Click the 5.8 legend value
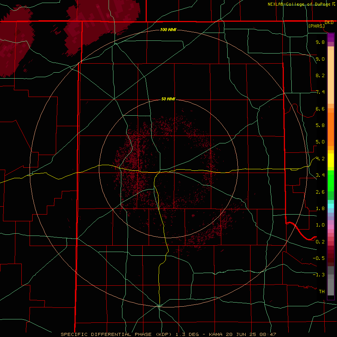This screenshot has height=337, width=337. pos(320,125)
